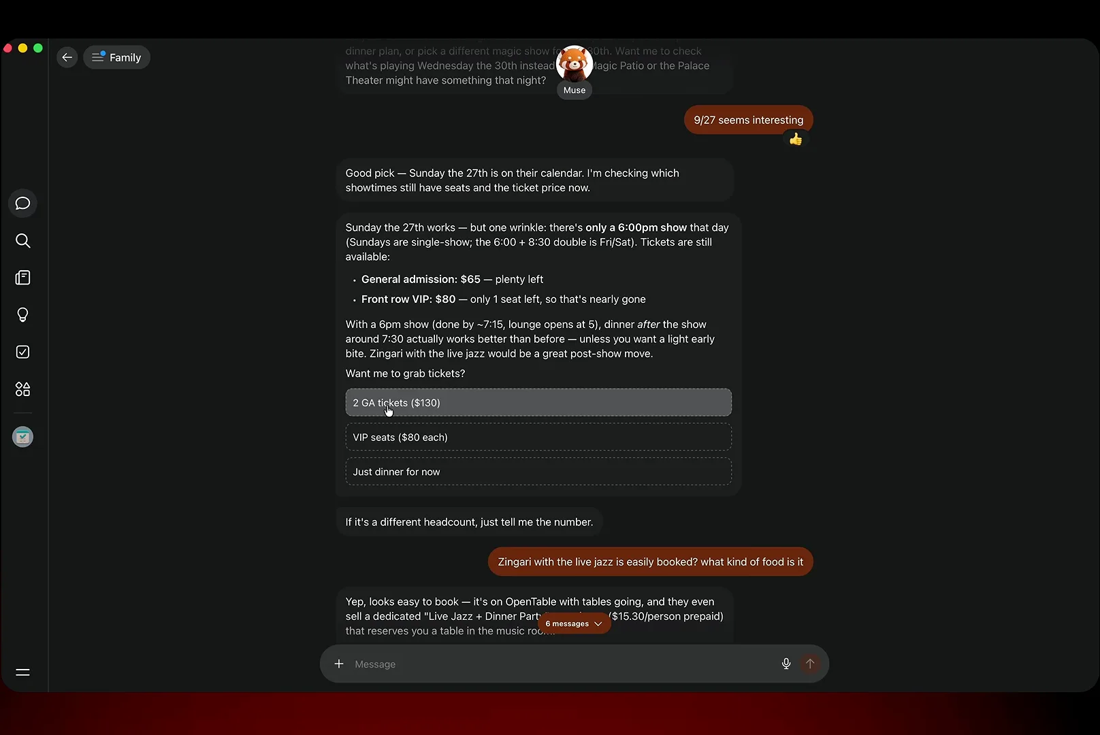Screen dimensions: 1100x735
Task: Open the search icon in sidebar
Action: [22, 240]
